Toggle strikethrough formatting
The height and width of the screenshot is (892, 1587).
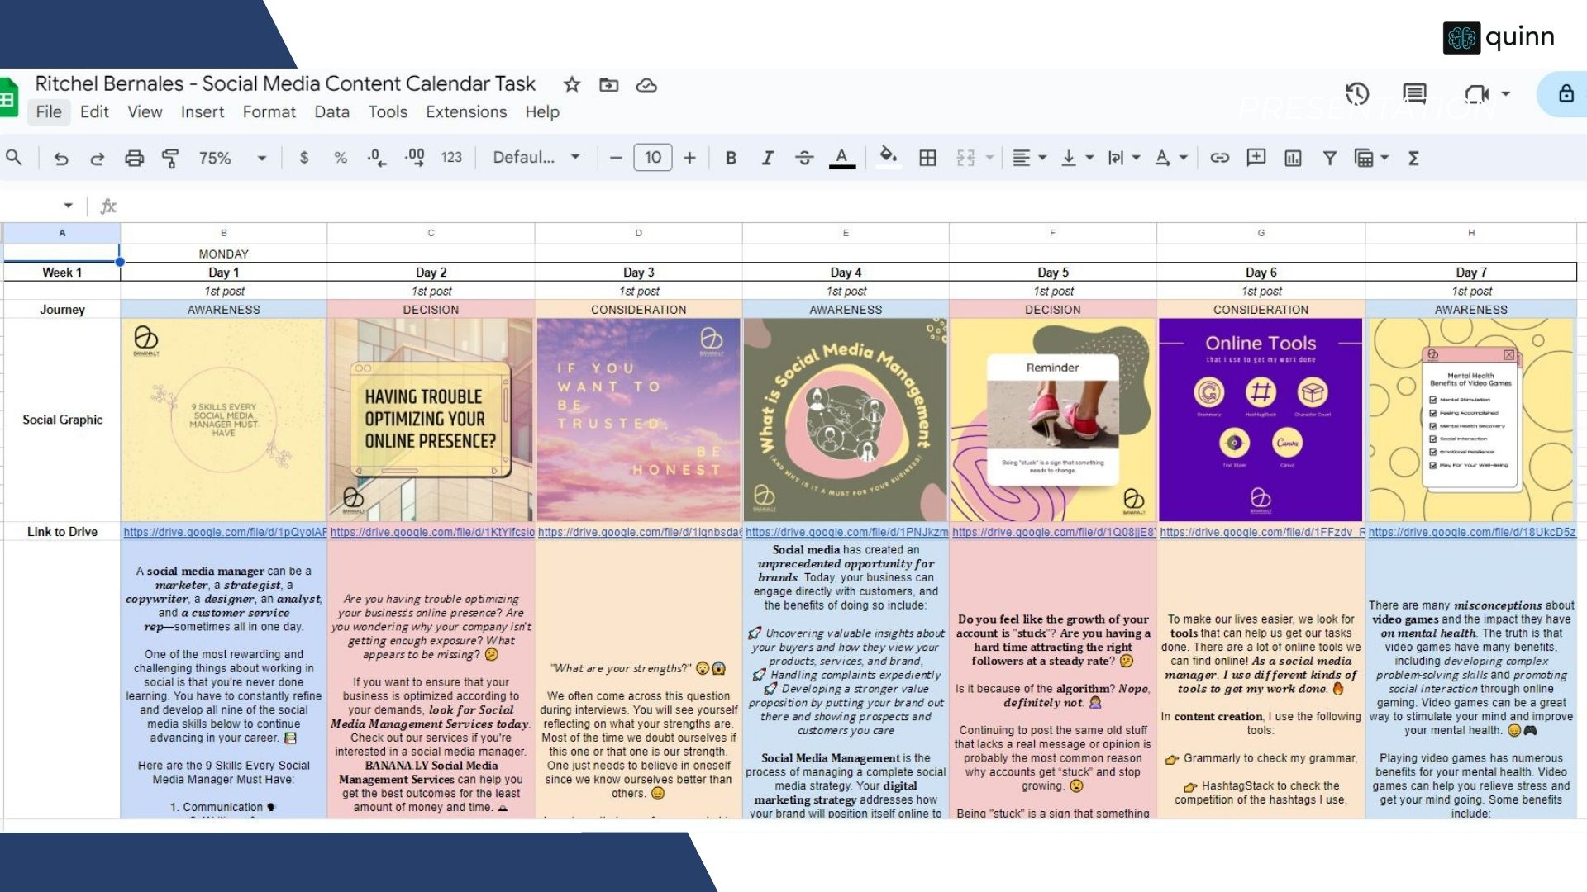[804, 158]
